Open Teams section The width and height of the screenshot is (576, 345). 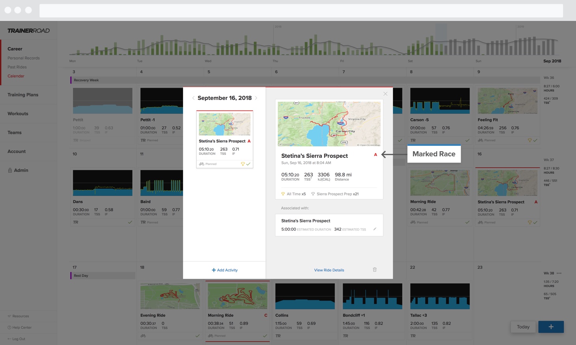[x=15, y=133]
